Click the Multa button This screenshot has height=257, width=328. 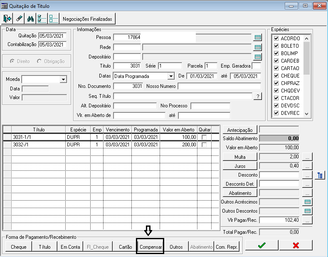(x=240, y=157)
